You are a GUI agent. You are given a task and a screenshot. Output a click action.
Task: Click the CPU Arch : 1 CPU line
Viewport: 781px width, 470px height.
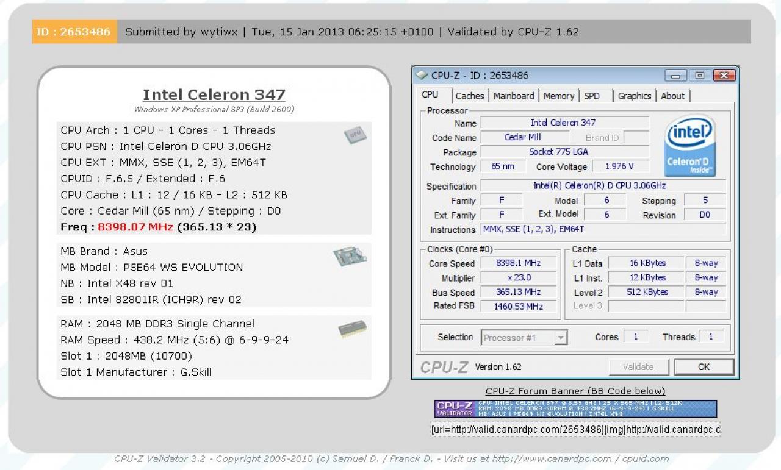[168, 130]
